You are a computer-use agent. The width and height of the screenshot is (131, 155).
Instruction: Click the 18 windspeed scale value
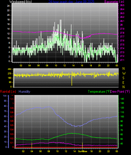(x=8, y=20)
